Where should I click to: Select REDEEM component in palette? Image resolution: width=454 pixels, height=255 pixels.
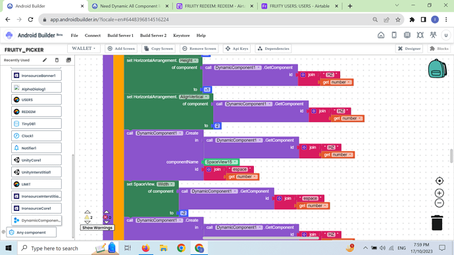click(x=36, y=112)
